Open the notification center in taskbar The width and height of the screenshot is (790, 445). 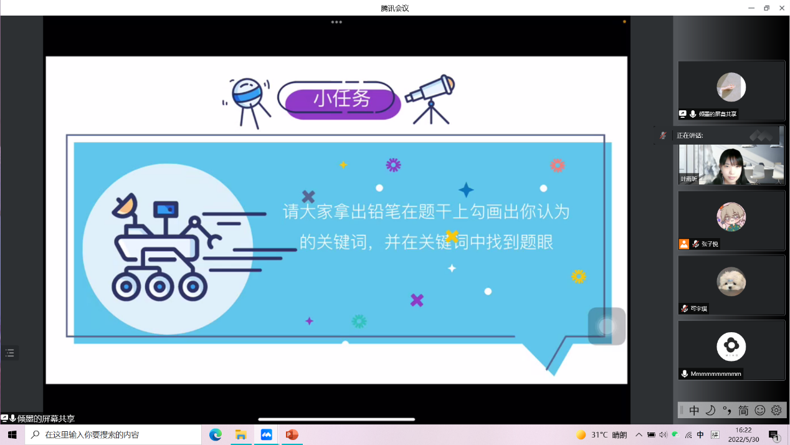(774, 435)
